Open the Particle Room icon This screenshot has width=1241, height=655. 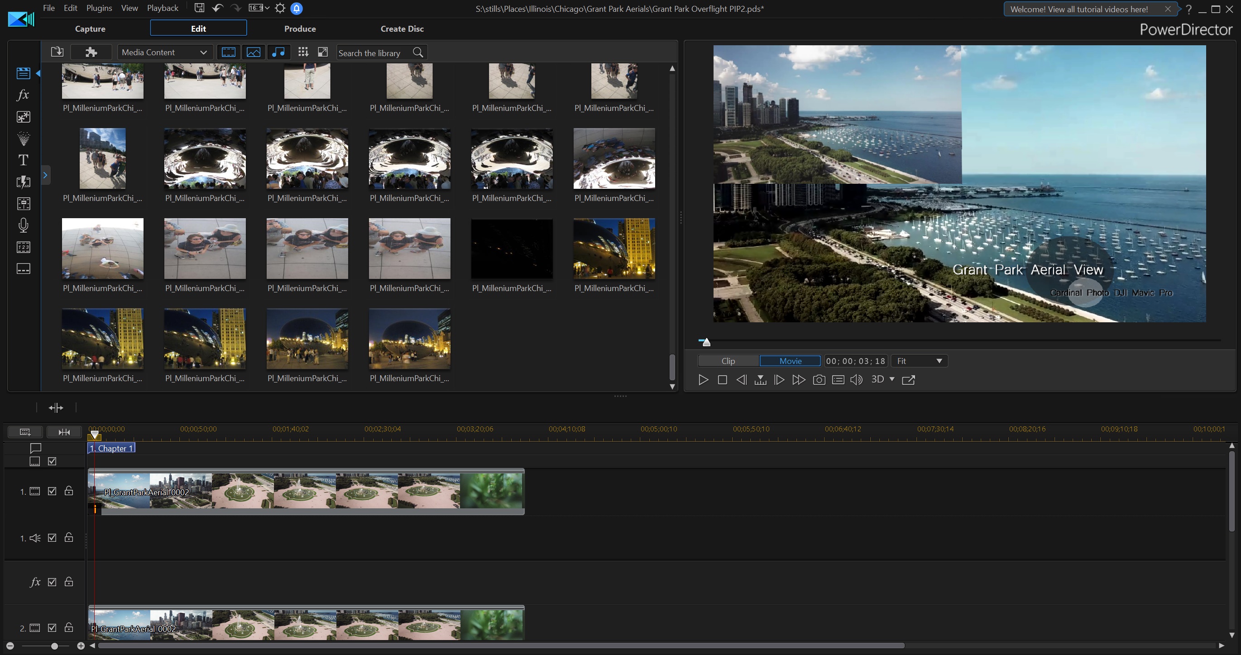[x=23, y=138]
